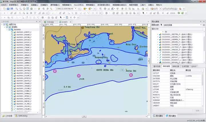Toggle visibility of EA200001_FOGSIG_P layer
The width and height of the screenshot is (206, 122).
coord(12,53)
